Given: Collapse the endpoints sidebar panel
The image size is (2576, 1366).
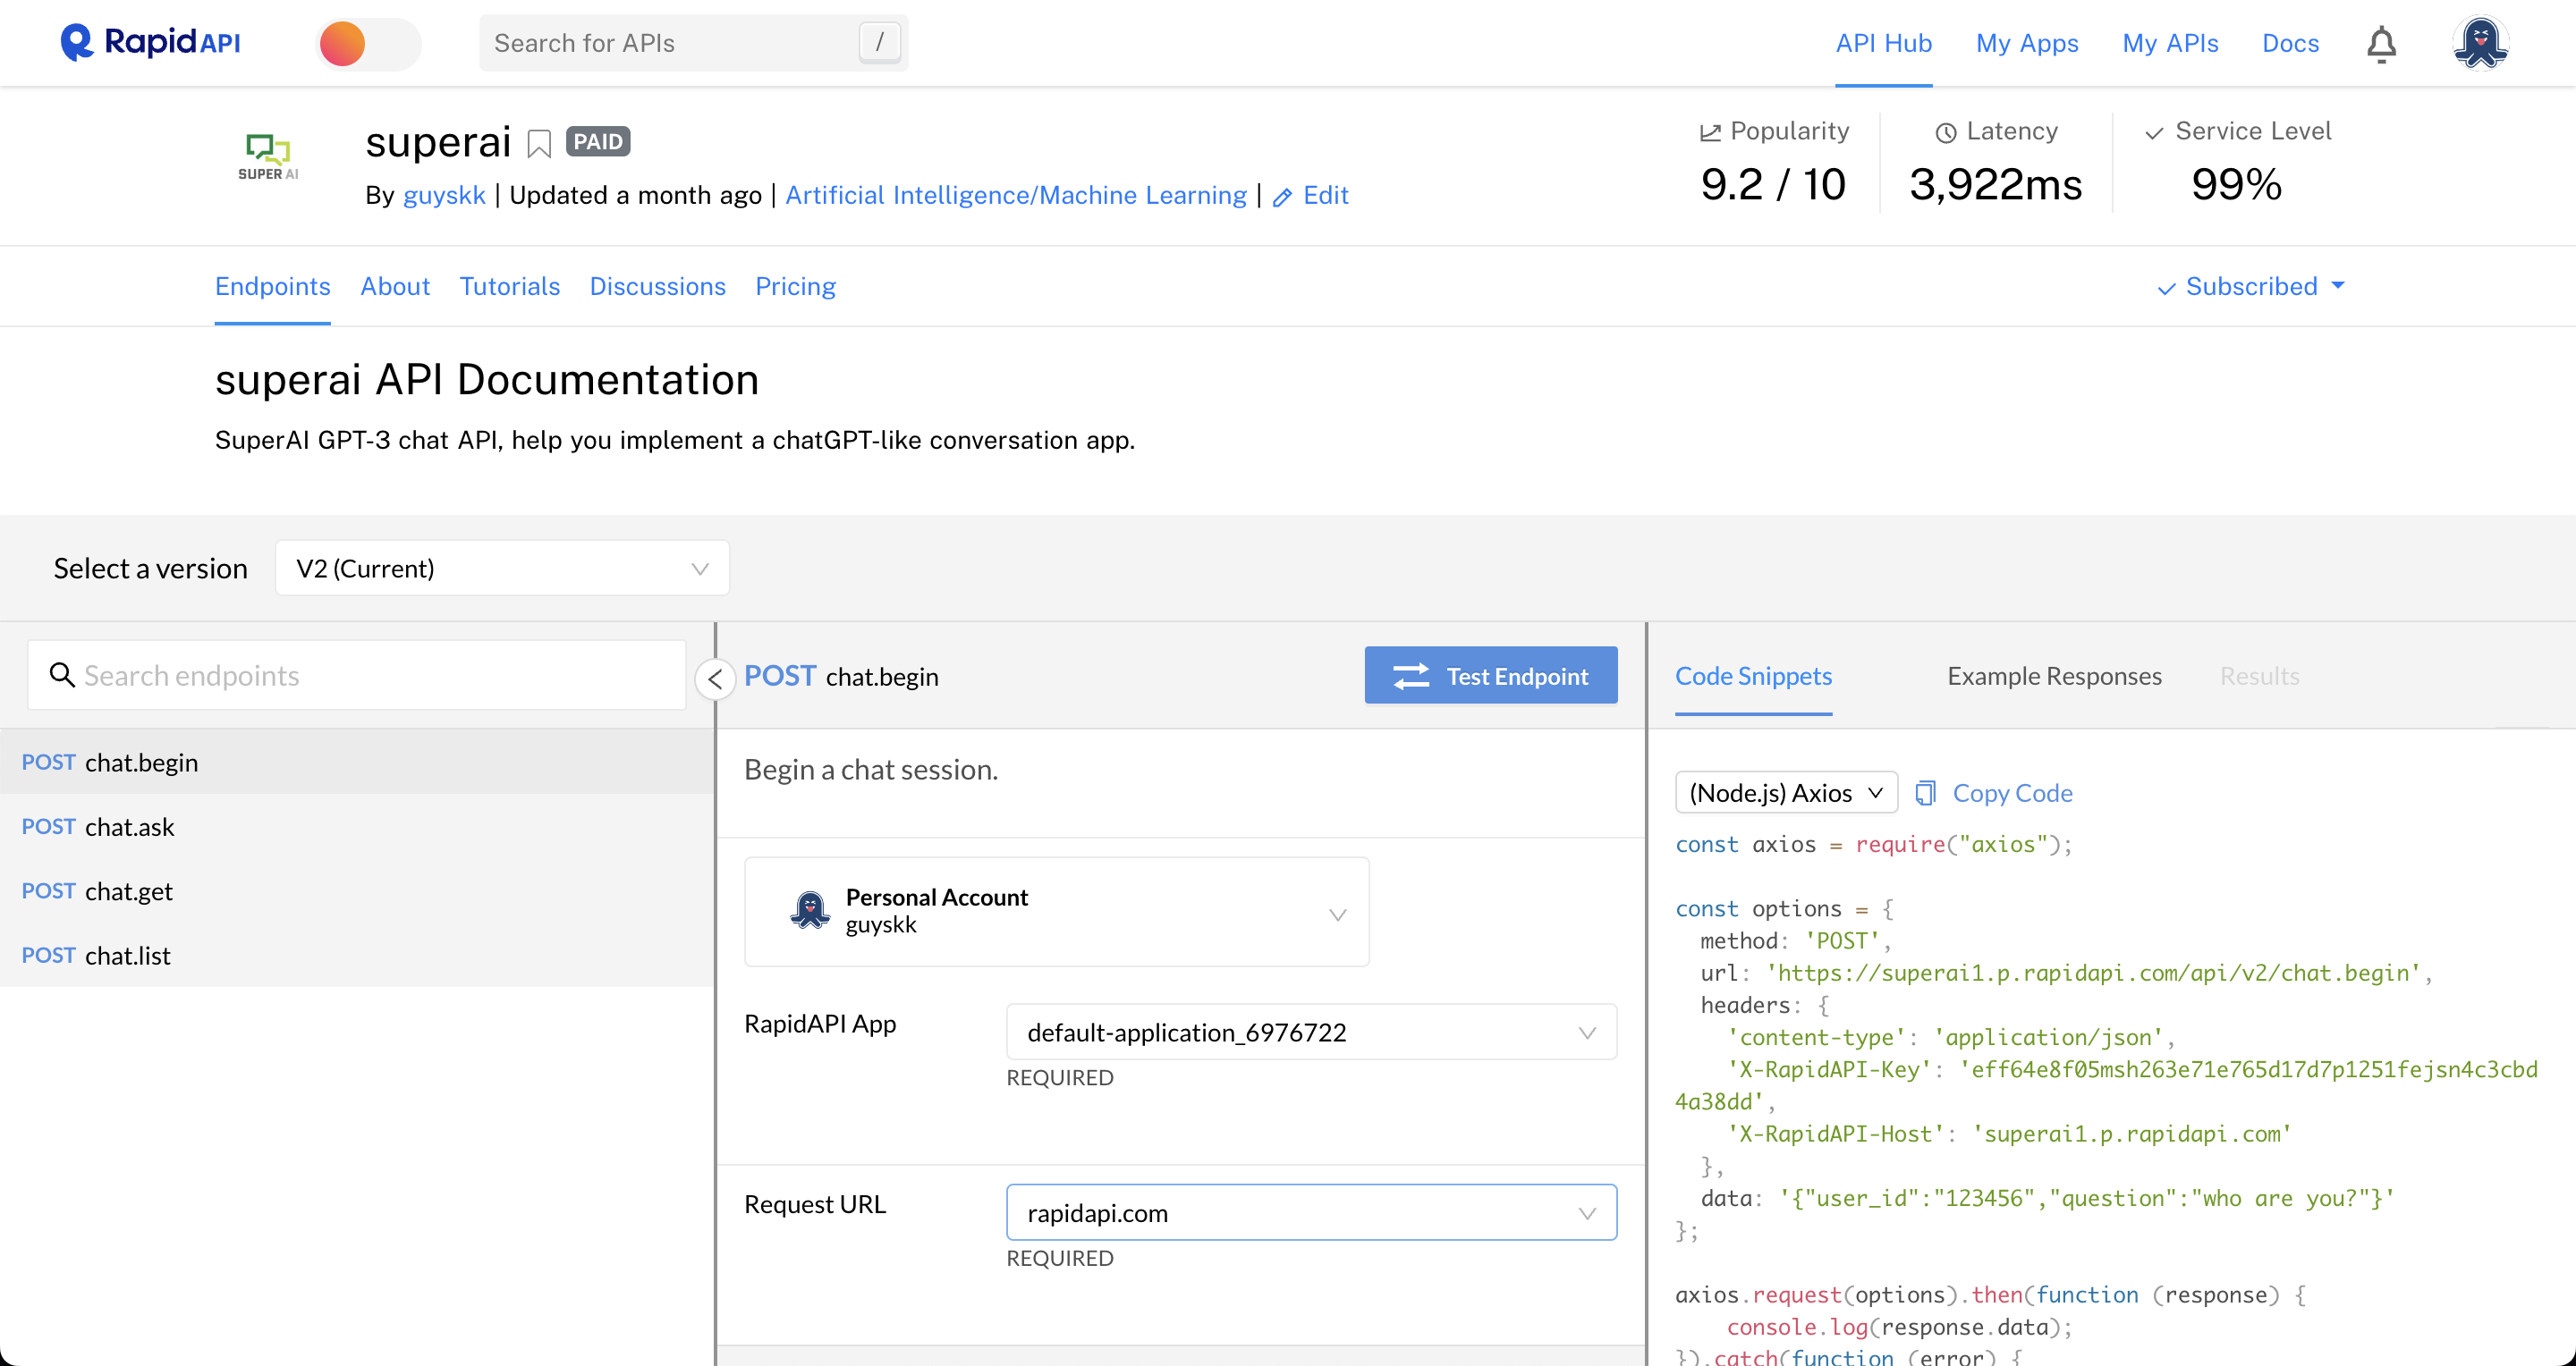Looking at the screenshot, I should [716, 679].
